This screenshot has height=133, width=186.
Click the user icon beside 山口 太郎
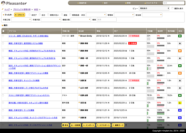[x=79, y=88]
